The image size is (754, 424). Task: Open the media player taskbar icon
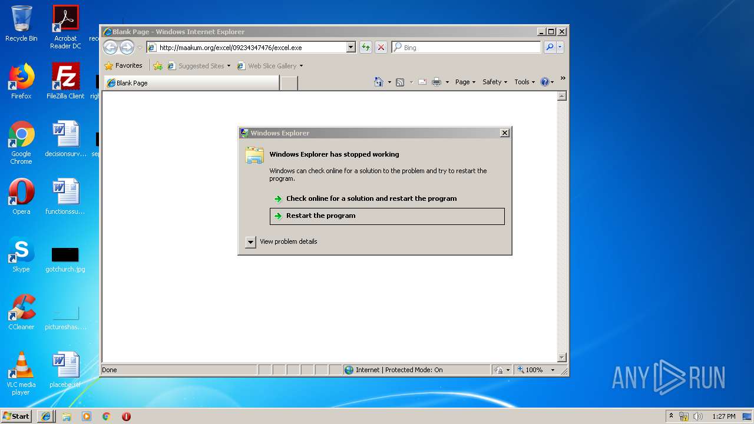87,416
